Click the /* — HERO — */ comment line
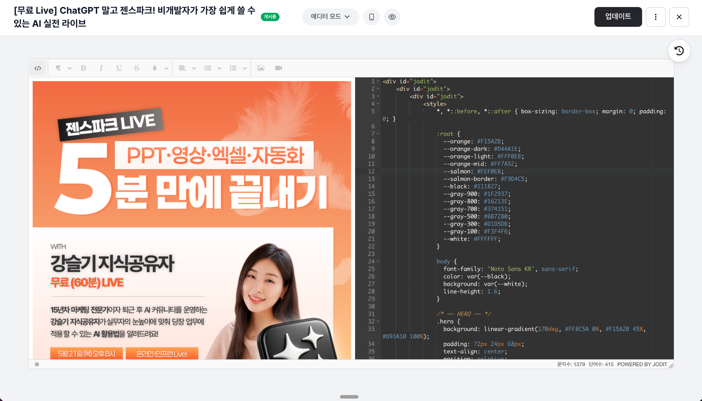Viewport: 702px width, 401px height. click(x=464, y=314)
